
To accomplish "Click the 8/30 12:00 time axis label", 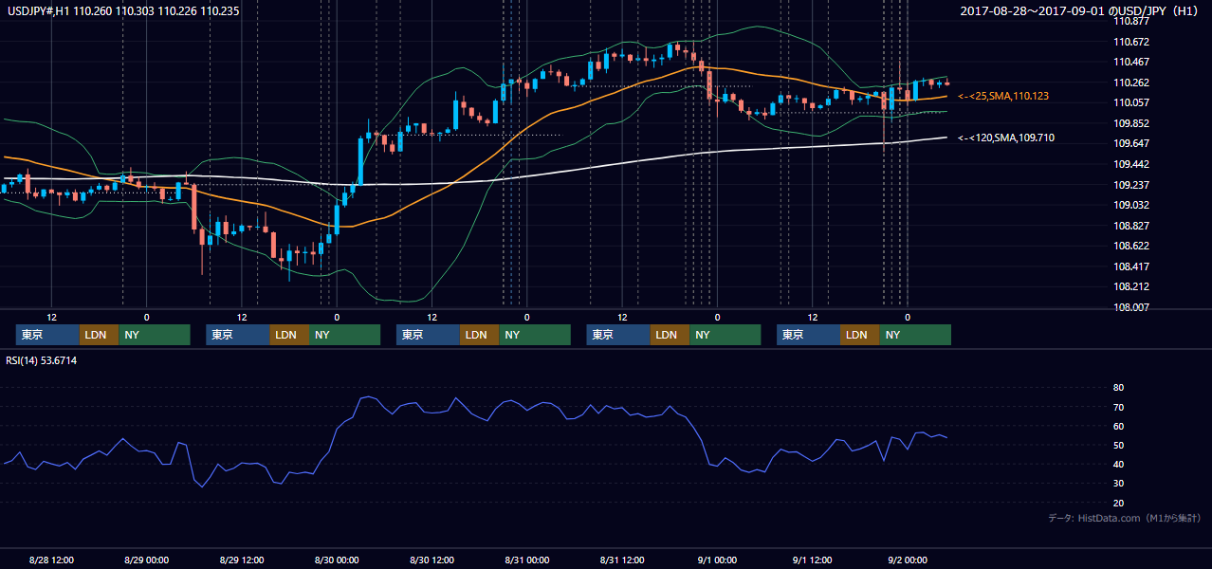I will point(432,560).
